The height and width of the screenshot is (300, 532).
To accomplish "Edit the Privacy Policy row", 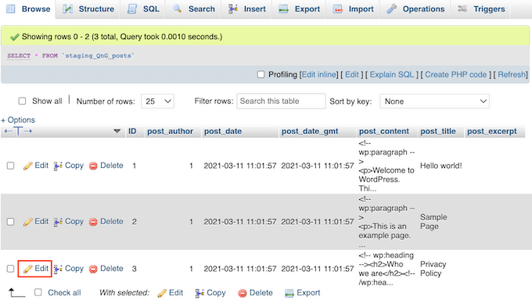I will coord(35,269).
